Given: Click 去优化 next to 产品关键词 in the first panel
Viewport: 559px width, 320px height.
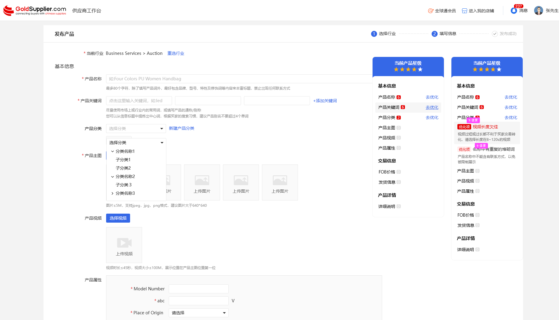Looking at the screenshot, I should [x=432, y=107].
